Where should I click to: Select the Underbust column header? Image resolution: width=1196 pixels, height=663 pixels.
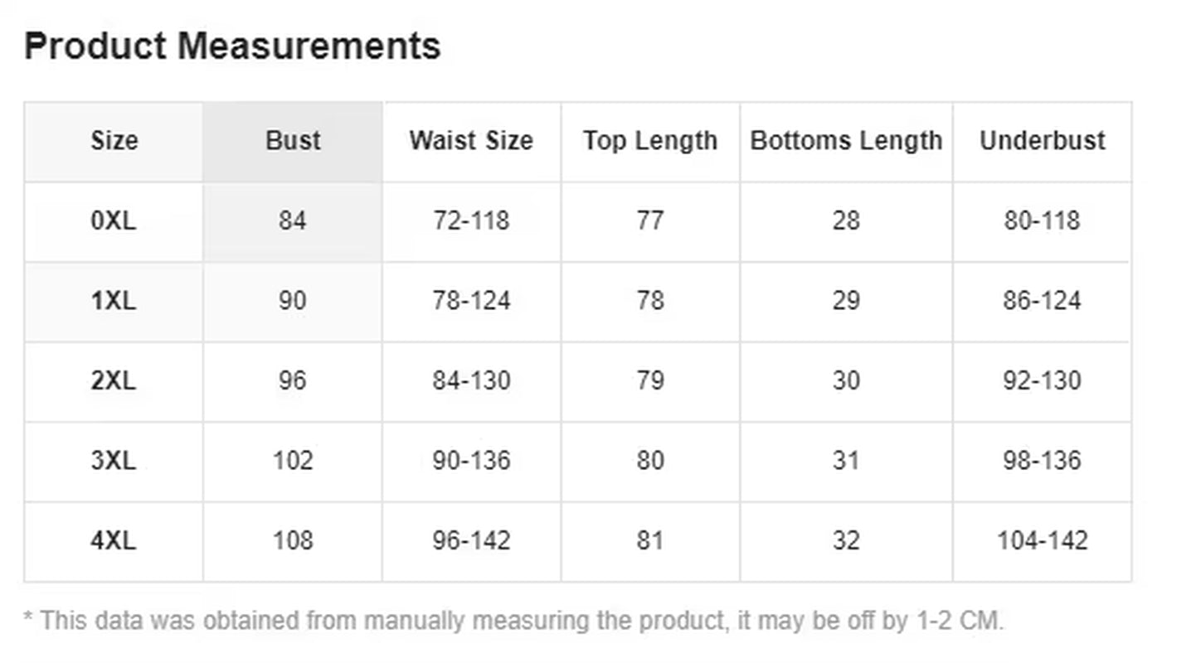pyautogui.click(x=1042, y=141)
